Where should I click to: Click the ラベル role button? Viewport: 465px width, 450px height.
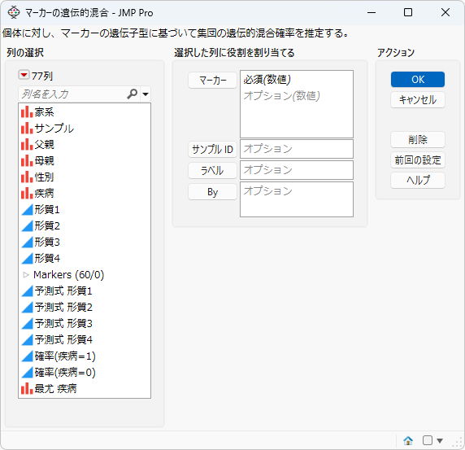(212, 171)
